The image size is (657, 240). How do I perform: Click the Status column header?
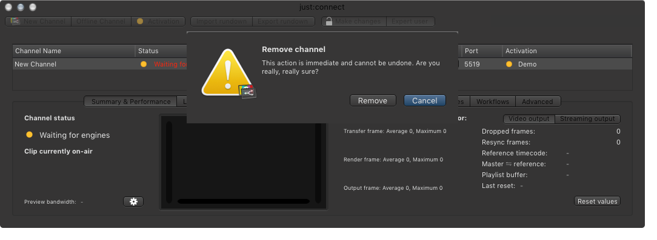click(x=161, y=51)
